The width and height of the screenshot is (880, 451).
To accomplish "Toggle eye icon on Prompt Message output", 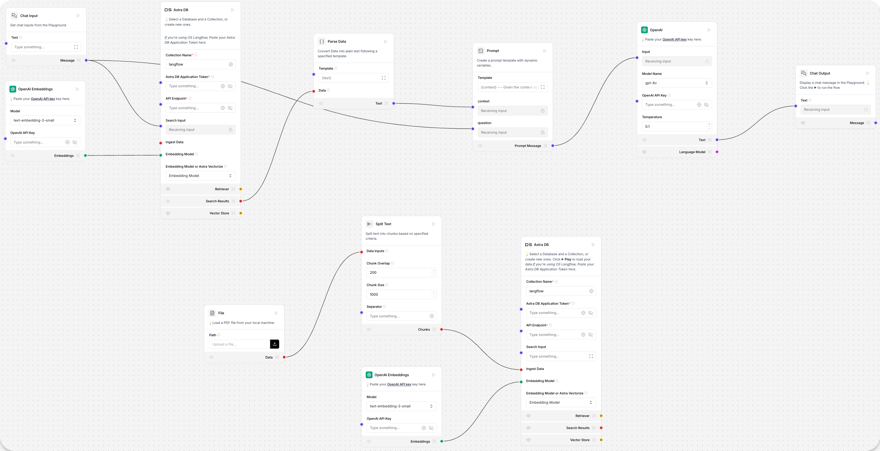I will [x=480, y=146].
